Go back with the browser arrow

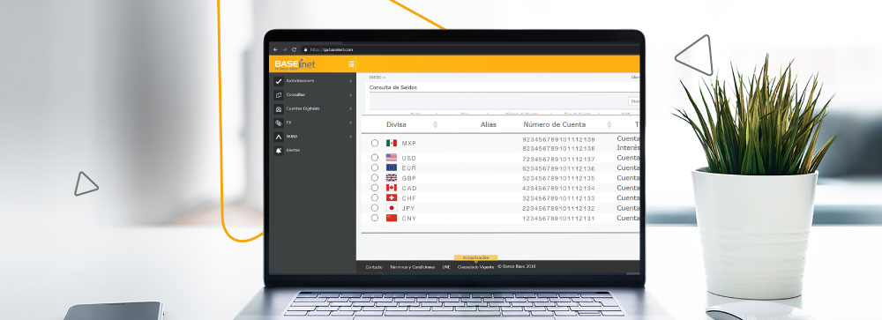(275, 49)
